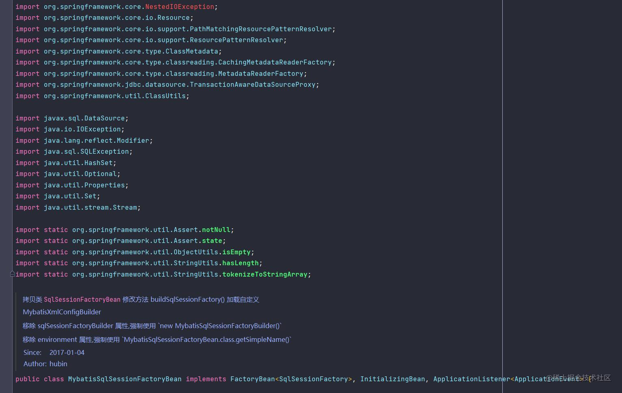
Task: Click ApplicationListener in the class declaration
Action: (472, 379)
